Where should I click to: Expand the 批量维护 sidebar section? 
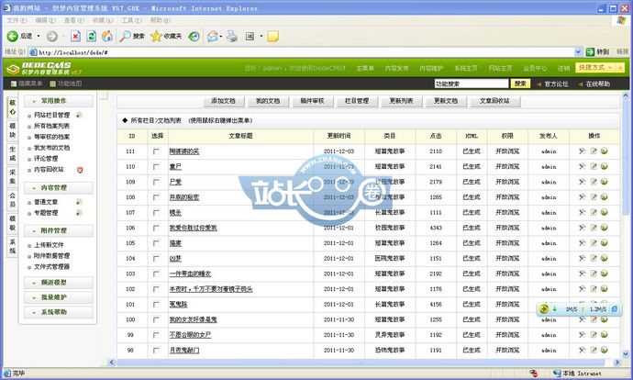tap(58, 297)
